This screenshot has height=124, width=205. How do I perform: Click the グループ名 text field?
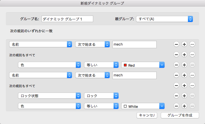pyautogui.click(x=67, y=19)
